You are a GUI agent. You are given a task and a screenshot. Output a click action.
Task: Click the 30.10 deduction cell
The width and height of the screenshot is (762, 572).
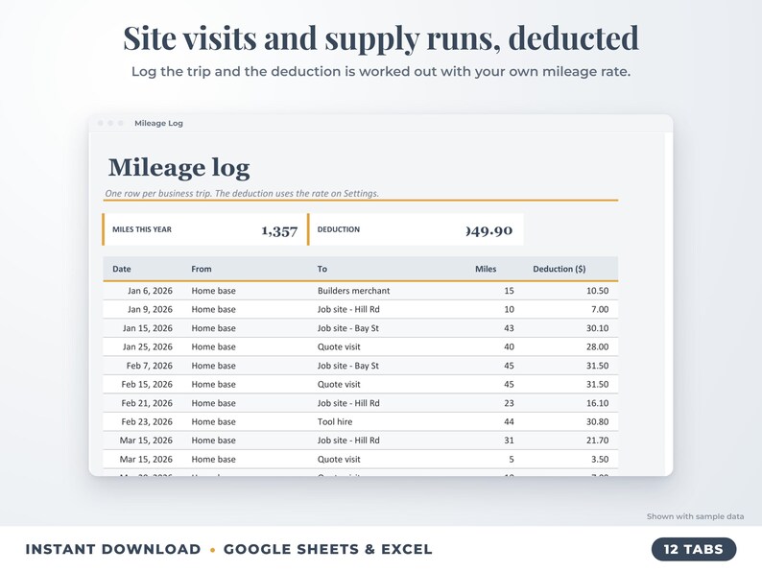(597, 328)
